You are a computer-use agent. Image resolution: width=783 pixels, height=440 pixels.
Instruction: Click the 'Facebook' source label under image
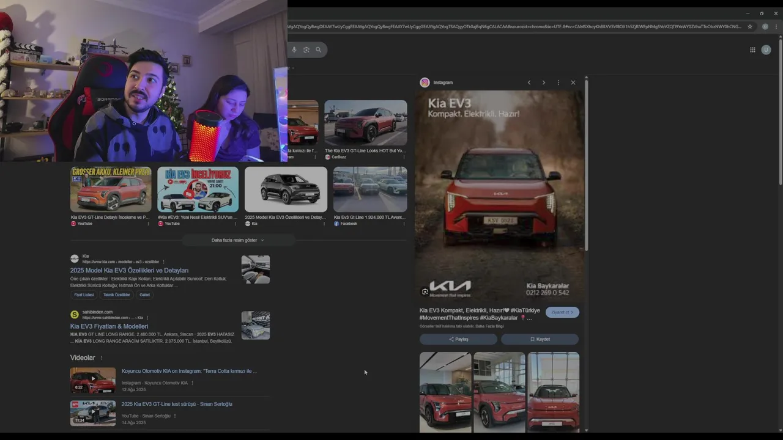tap(349, 224)
